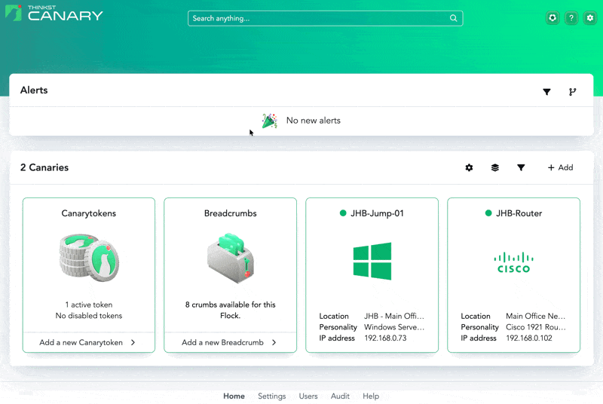Open the Home tab in footer
The height and width of the screenshot is (404, 603).
click(234, 396)
